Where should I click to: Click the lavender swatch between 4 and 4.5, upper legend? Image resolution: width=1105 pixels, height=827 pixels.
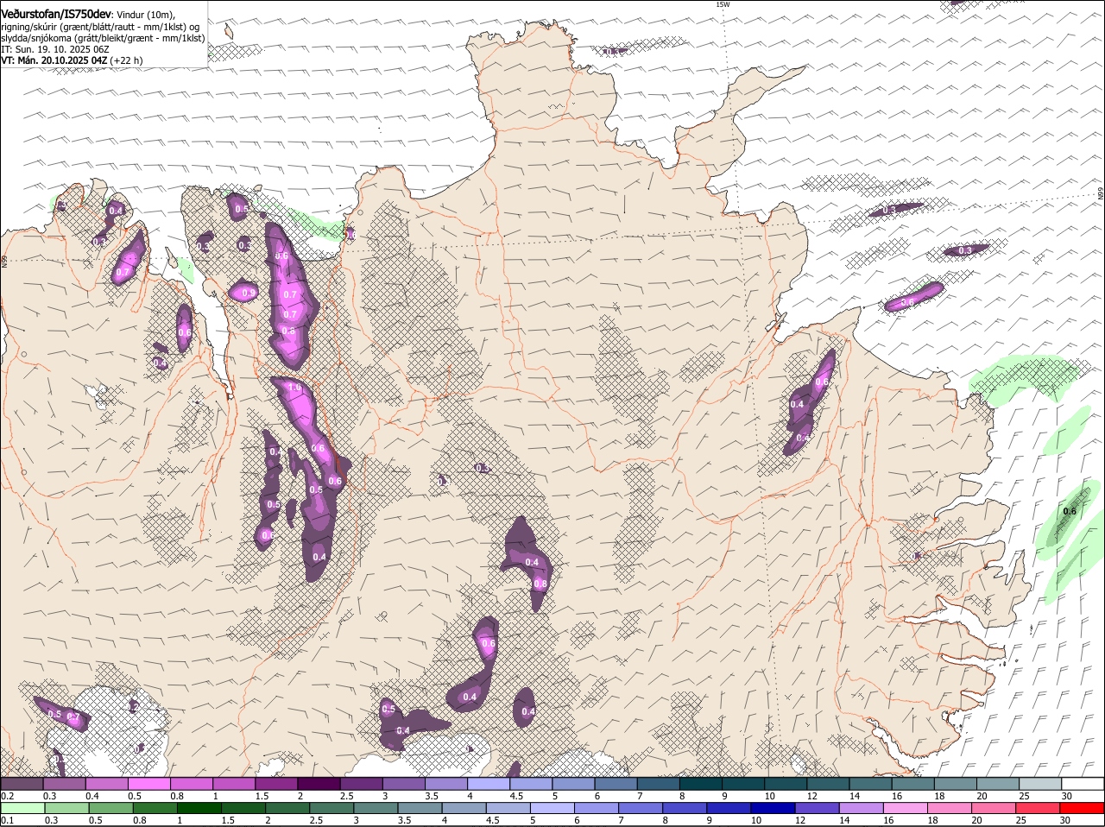point(488,784)
